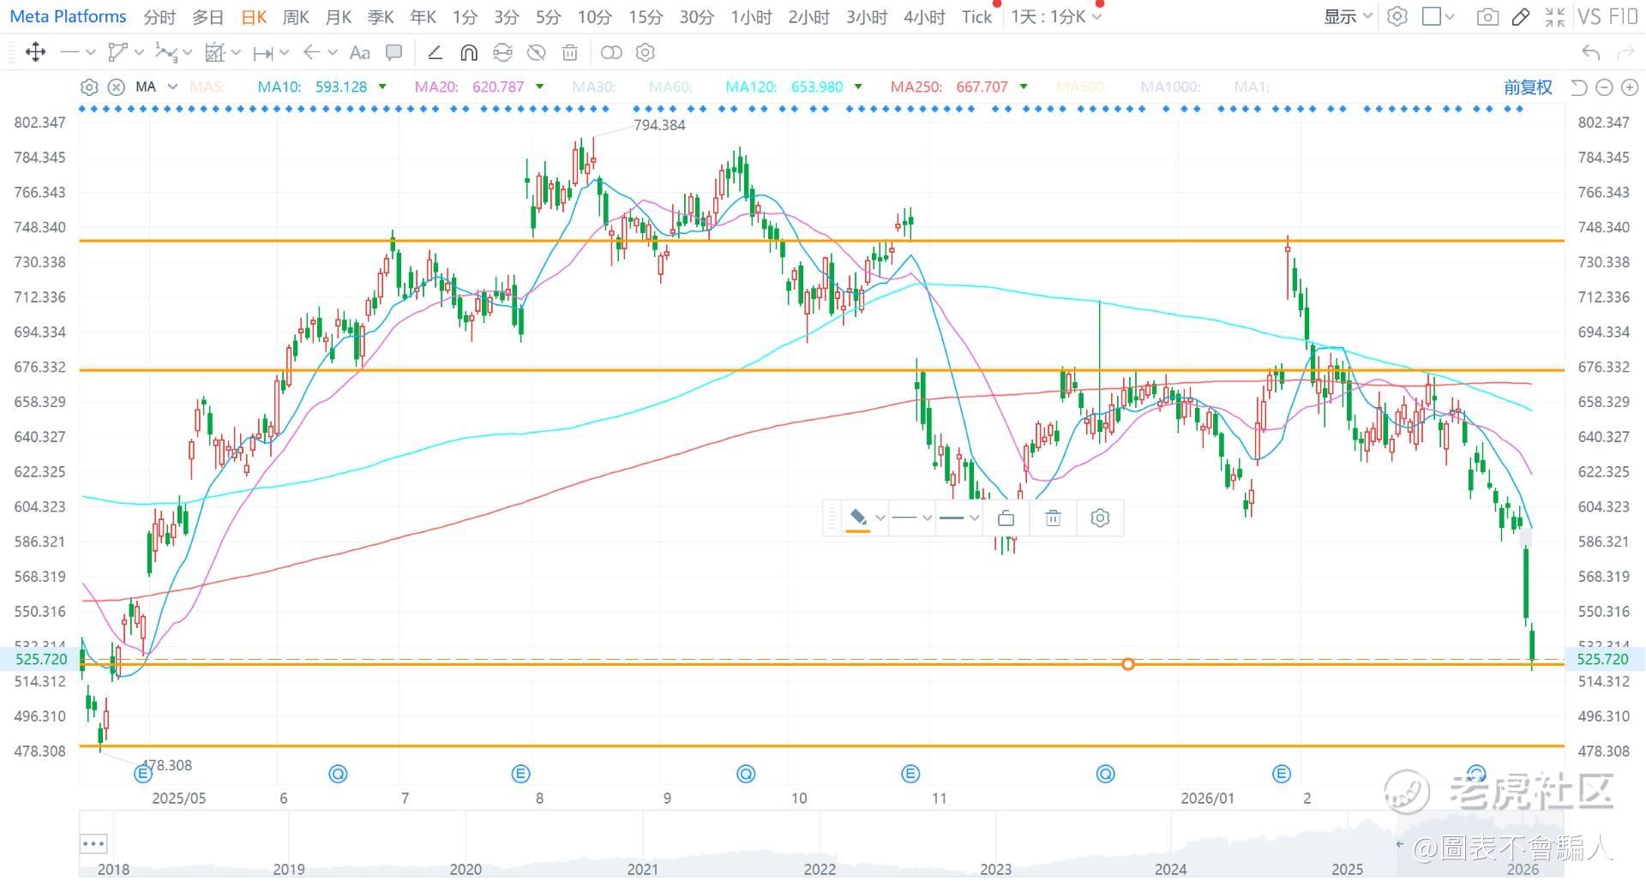Viewport: 1646px width, 886px height.
Task: Choose the arrow annotation tool
Action: (x=311, y=52)
